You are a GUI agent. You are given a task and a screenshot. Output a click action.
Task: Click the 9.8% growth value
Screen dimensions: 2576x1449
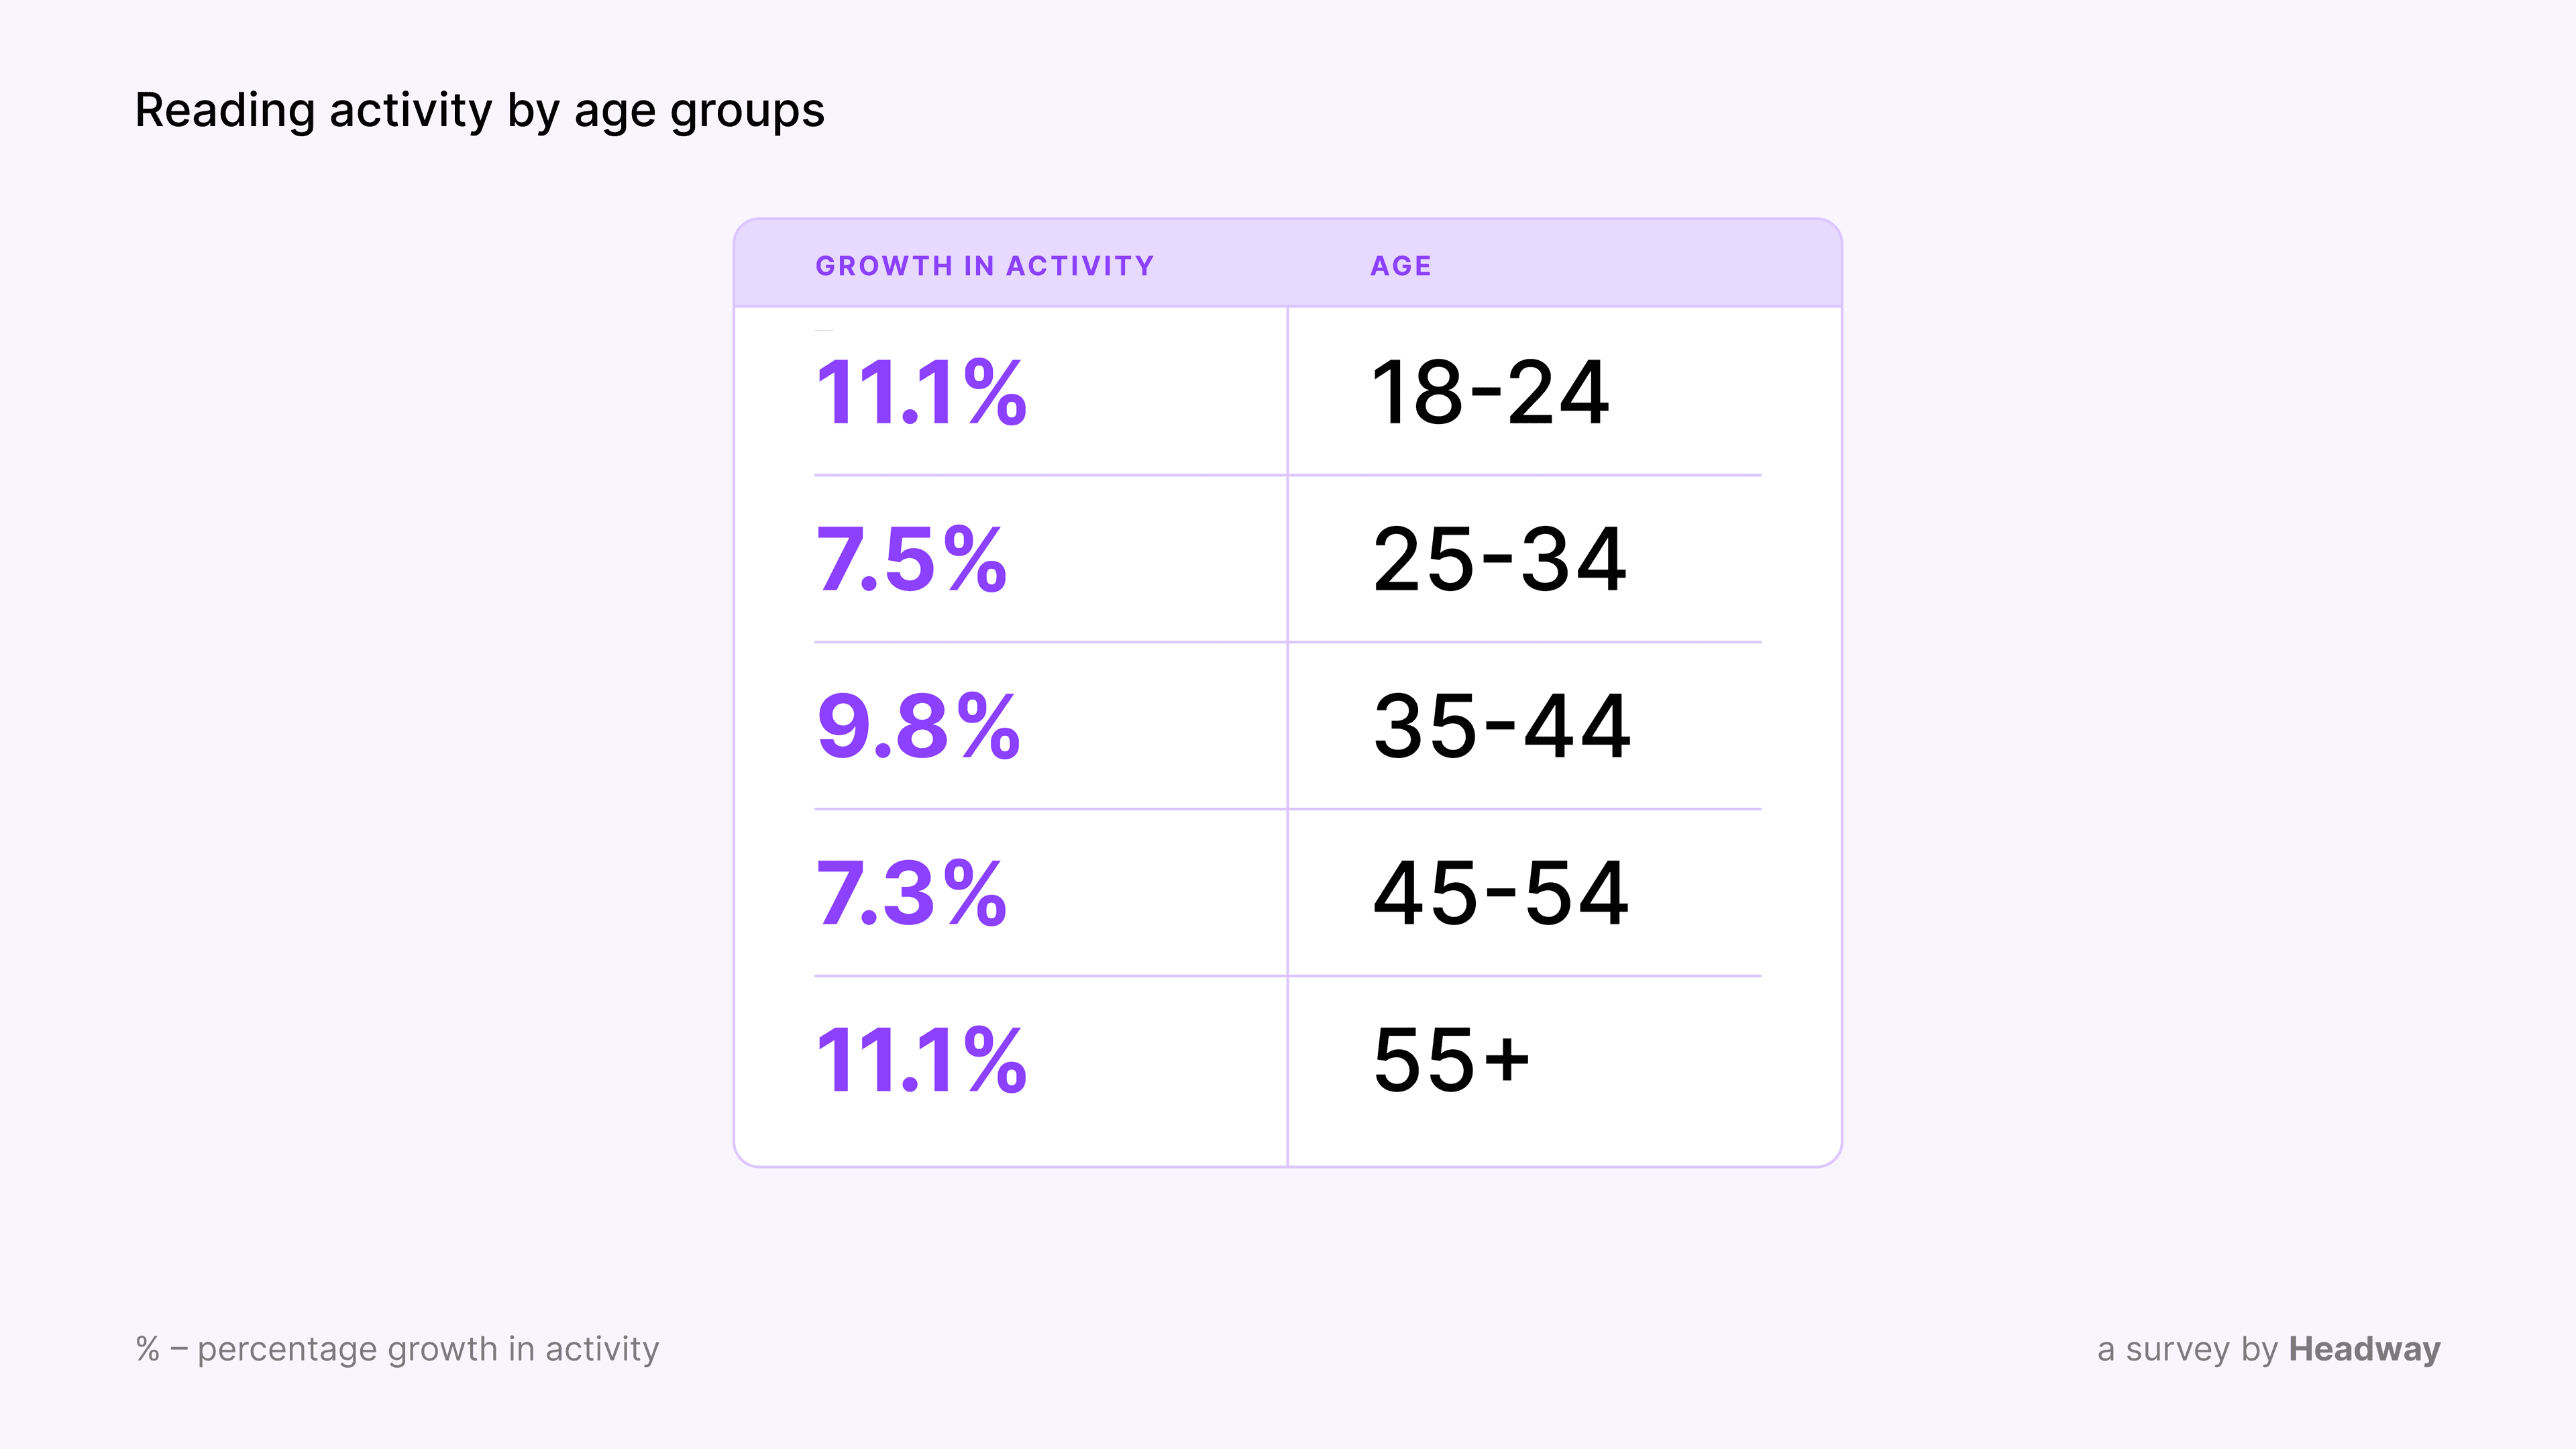tap(918, 727)
